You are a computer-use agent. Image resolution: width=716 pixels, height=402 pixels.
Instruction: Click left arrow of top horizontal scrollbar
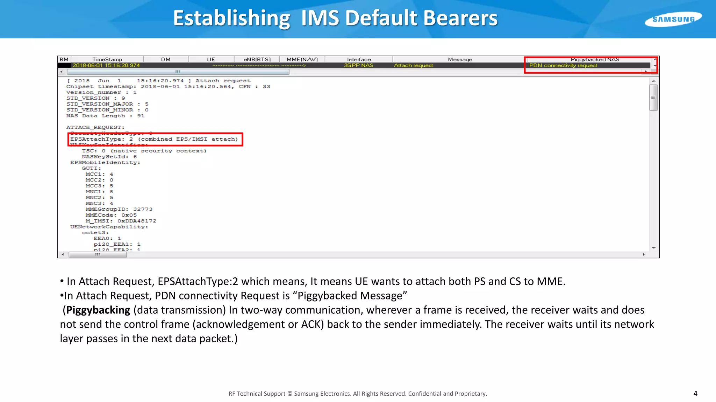pos(62,72)
